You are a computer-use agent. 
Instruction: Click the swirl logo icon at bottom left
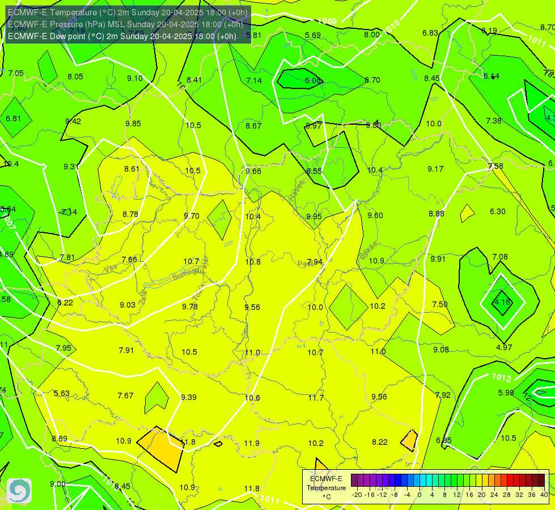pyautogui.click(x=19, y=491)
